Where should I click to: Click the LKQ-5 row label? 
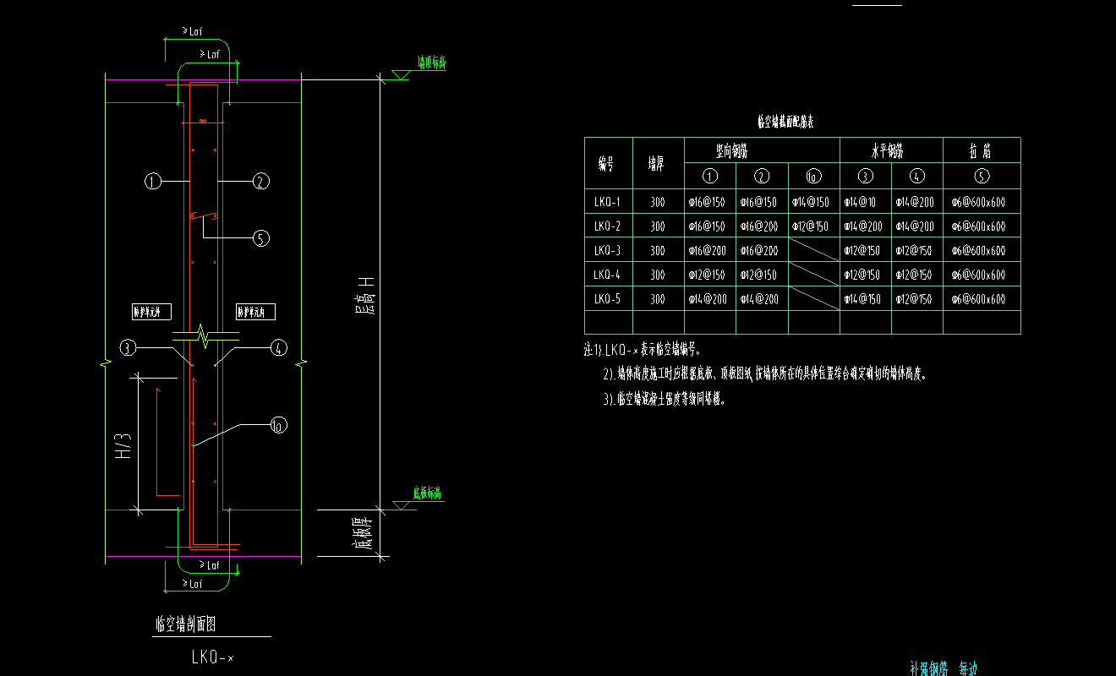[609, 299]
